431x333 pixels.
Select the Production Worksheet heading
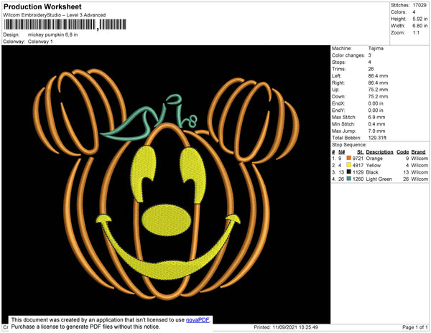pyautogui.click(x=42, y=6)
